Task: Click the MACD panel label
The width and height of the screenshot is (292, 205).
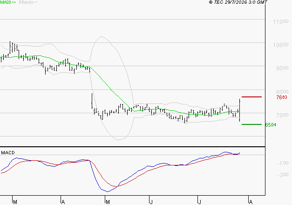Action: 8,153
